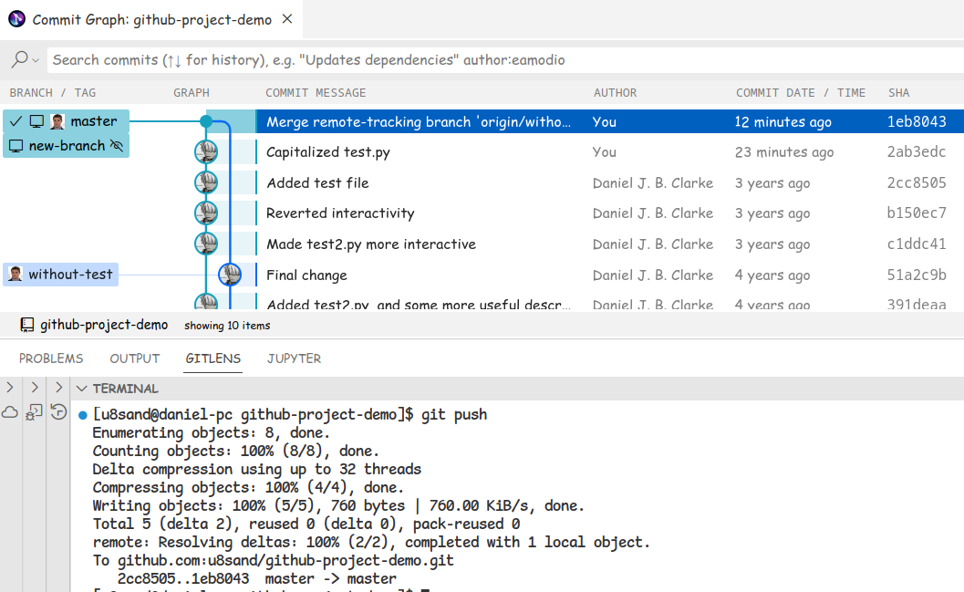
Task: Click the cloud icon in the side panel
Action: coord(10,412)
